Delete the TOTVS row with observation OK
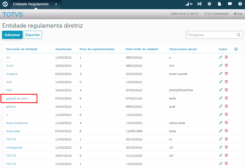This screenshot has height=168, width=245. 226,155
